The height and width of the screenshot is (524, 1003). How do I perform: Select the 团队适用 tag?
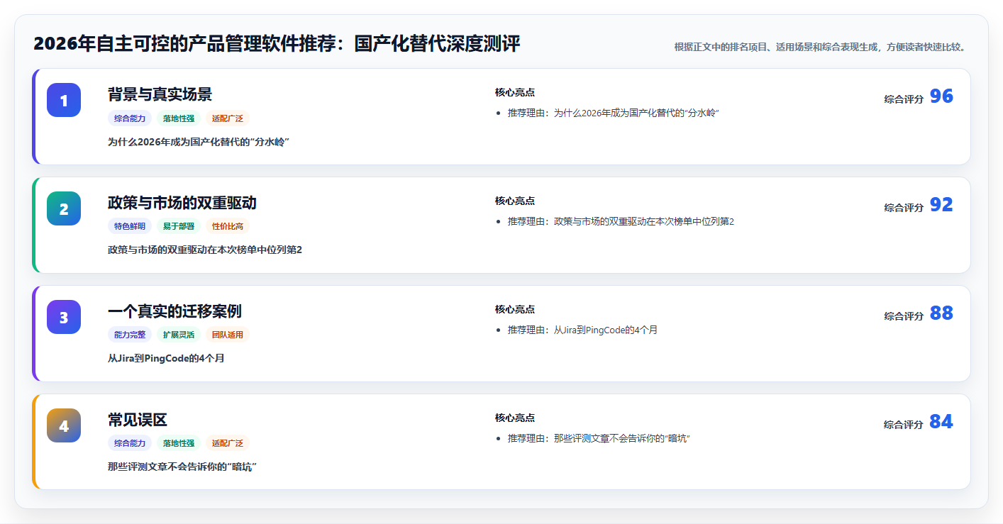pyautogui.click(x=228, y=335)
